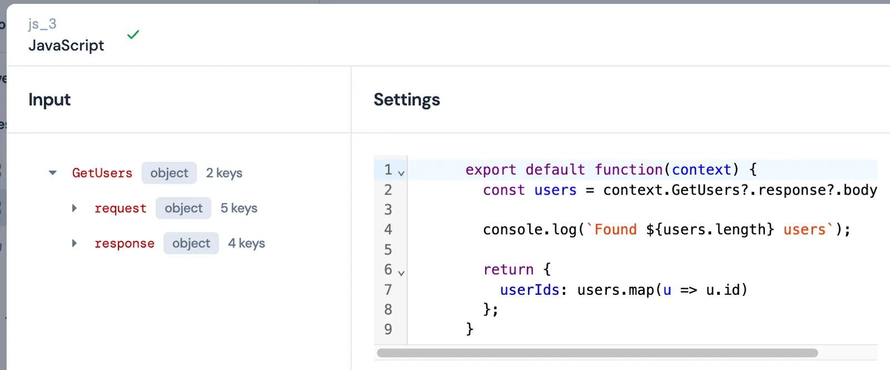Click the object badge beside response

tap(191, 243)
